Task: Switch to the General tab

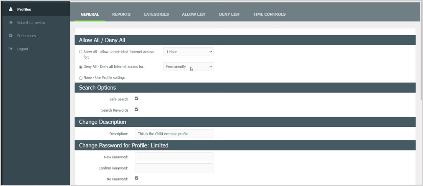Action: [90, 14]
